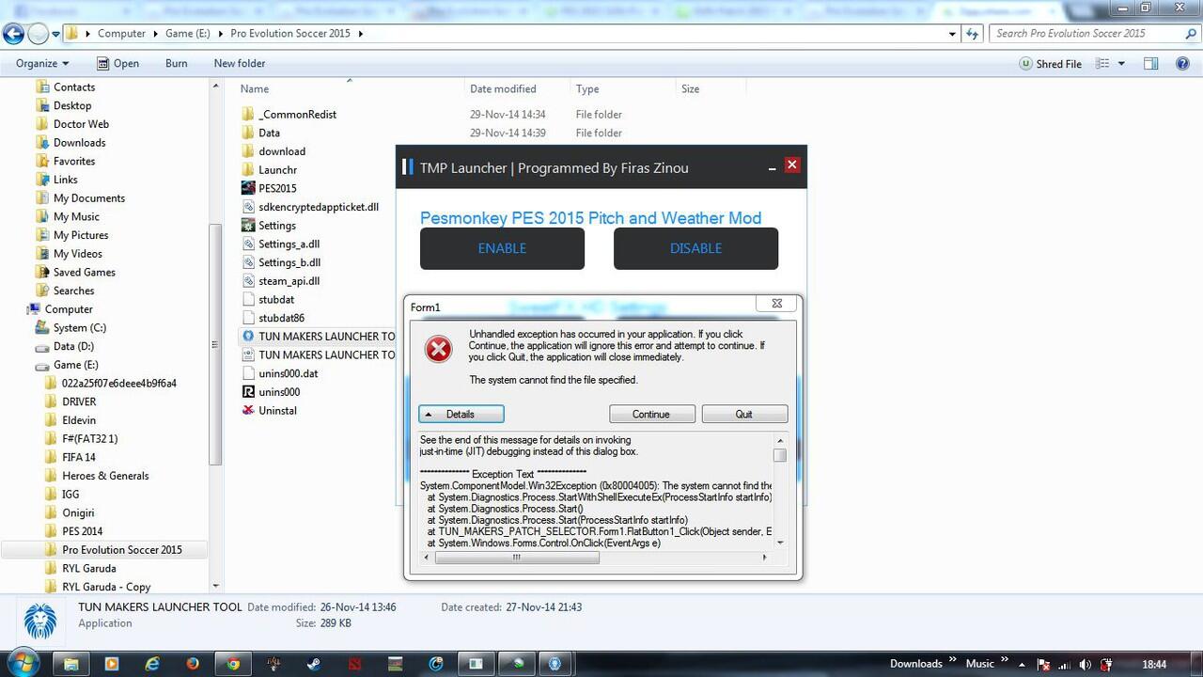This screenshot has height=677, width=1203.
Task: Open Dota 2 red taskbar icon
Action: 354,663
